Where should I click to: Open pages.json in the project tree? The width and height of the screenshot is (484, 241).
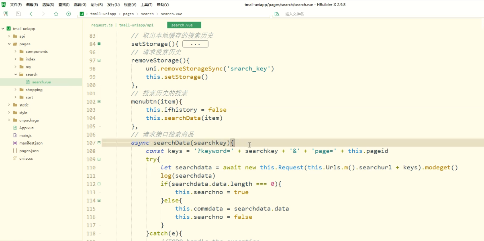[29, 151]
